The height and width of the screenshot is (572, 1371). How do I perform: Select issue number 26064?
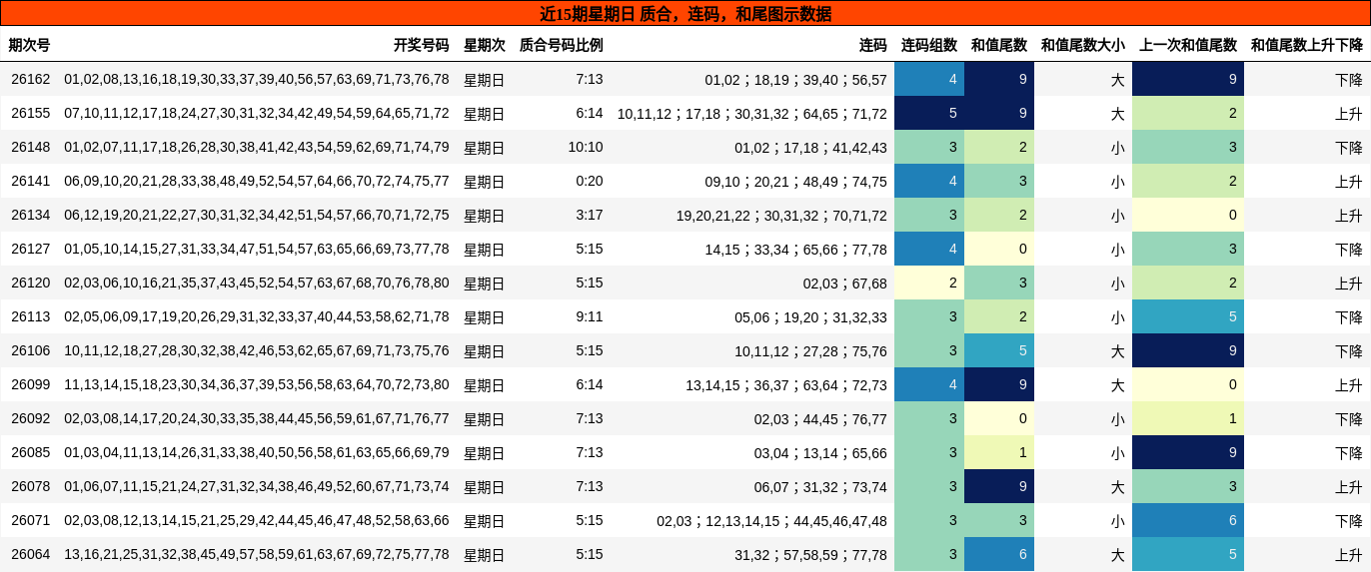[x=30, y=554]
